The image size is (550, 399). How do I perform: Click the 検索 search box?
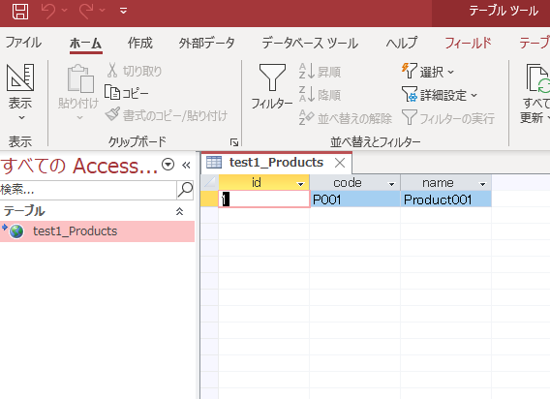(88, 190)
